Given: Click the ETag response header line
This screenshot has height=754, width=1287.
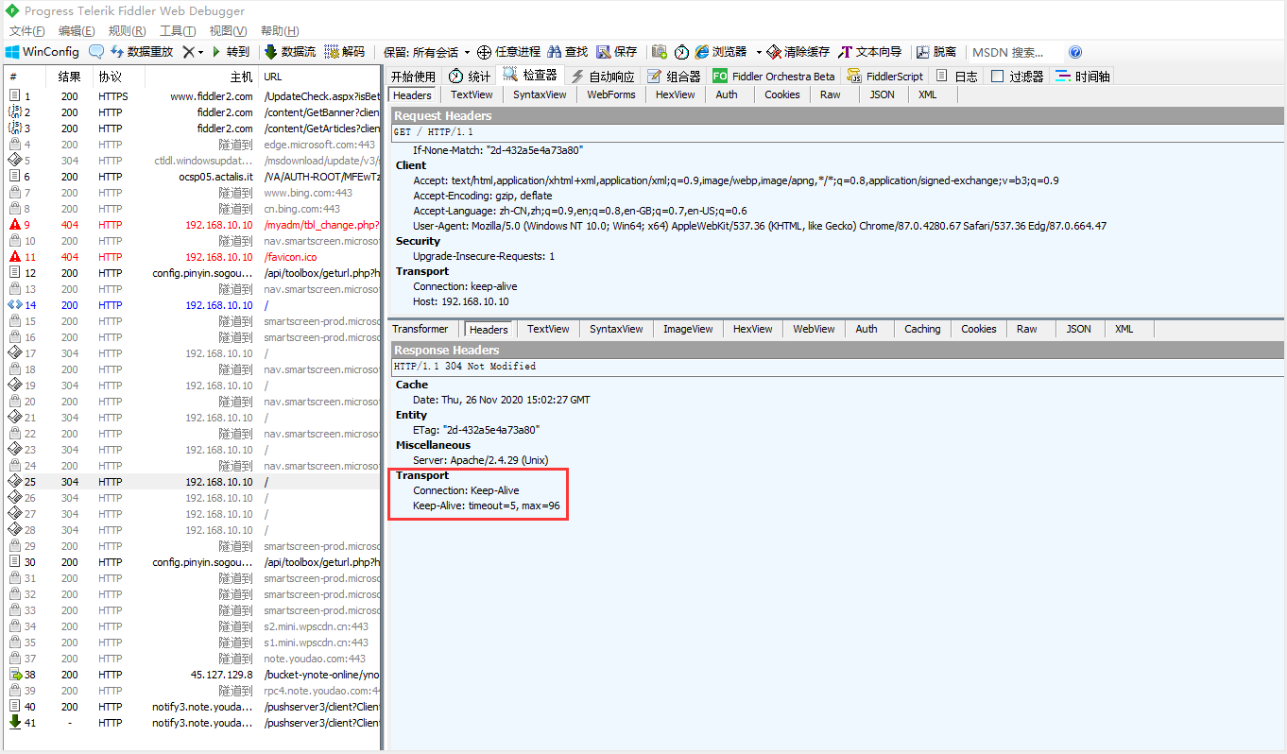Looking at the screenshot, I should point(475,430).
